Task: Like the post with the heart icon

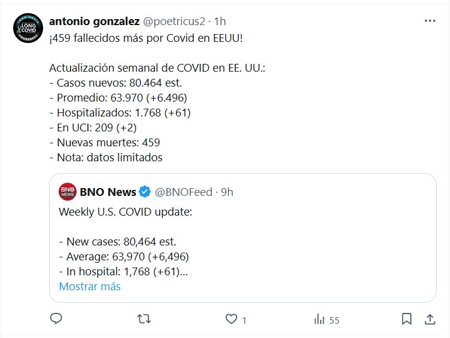Action: click(x=232, y=319)
